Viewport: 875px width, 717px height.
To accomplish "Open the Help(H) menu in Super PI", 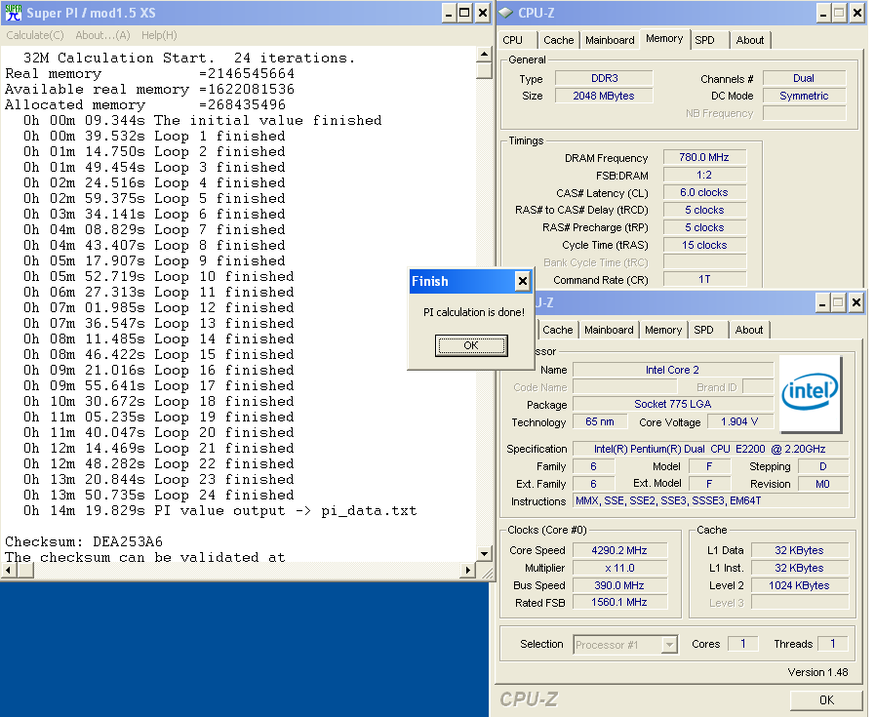I will click(159, 35).
